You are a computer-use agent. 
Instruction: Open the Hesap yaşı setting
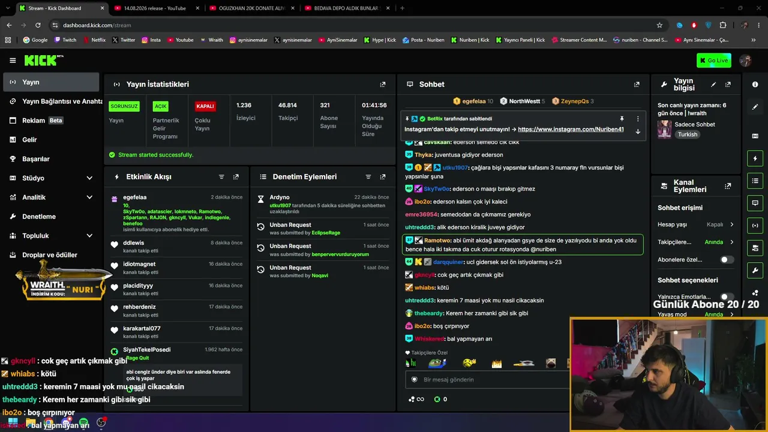pyautogui.click(x=696, y=224)
